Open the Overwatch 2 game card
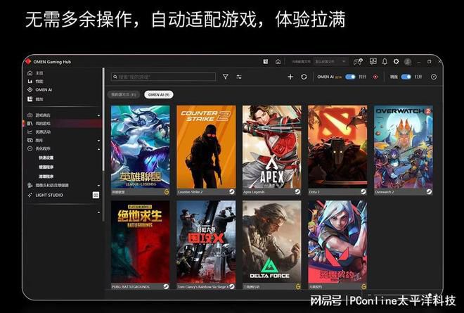The image size is (464, 313). click(404, 150)
